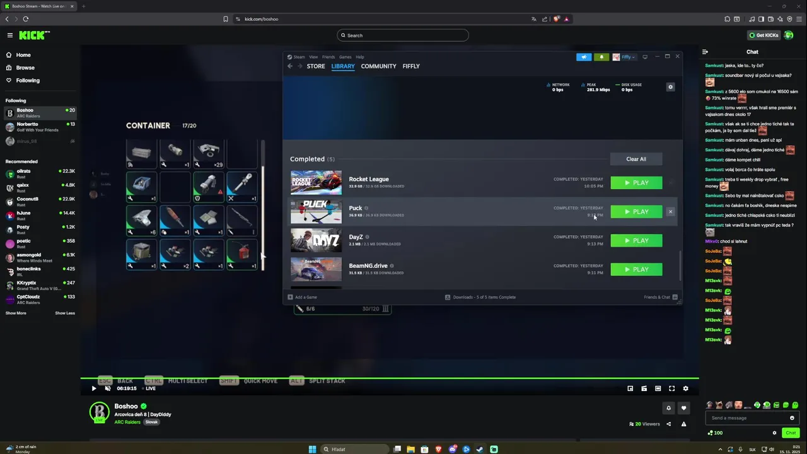Bookmark this page in the address bar
The width and height of the screenshot is (807, 454).
point(226,19)
